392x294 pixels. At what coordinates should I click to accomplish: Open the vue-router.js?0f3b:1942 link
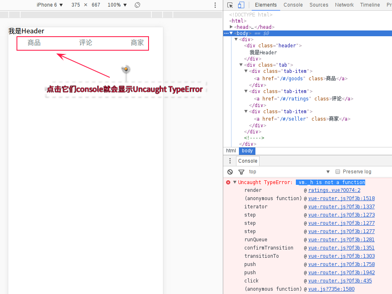pyautogui.click(x=342, y=273)
